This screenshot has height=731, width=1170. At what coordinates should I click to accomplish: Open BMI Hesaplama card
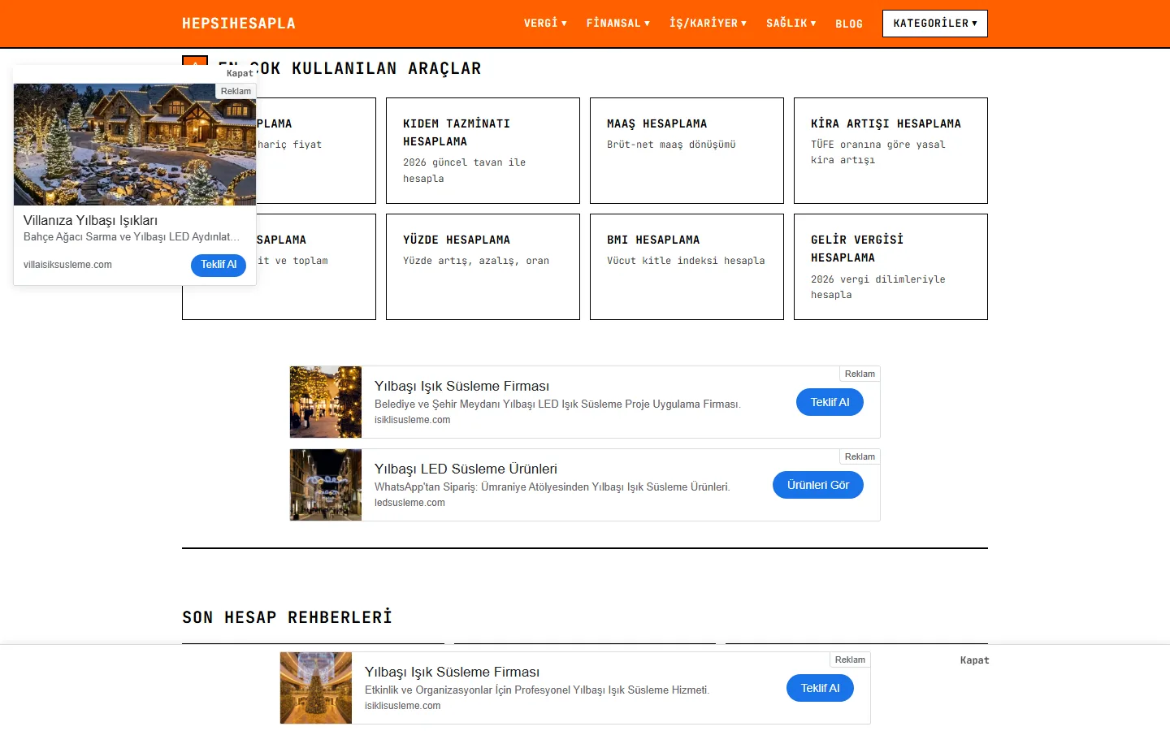[687, 267]
